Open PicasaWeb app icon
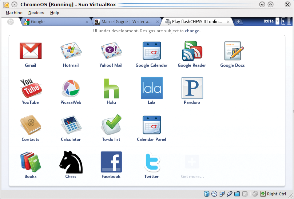This screenshot has width=294, height=199. [71, 89]
